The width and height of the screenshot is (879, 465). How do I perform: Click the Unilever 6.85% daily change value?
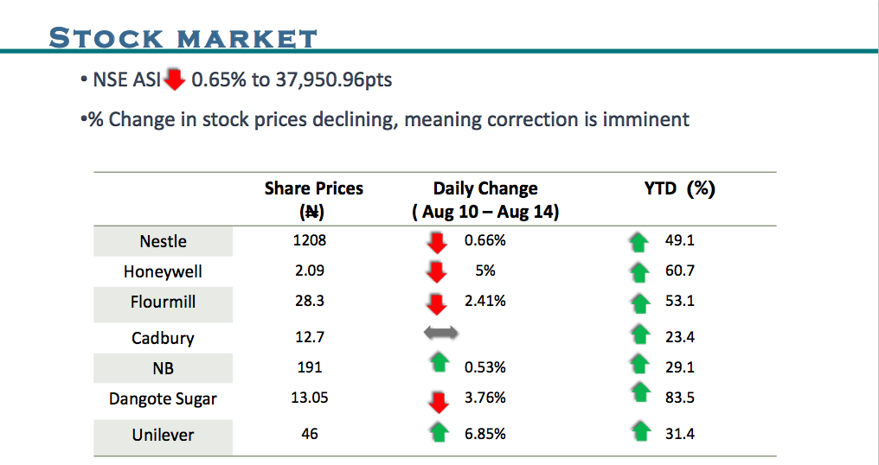(485, 433)
